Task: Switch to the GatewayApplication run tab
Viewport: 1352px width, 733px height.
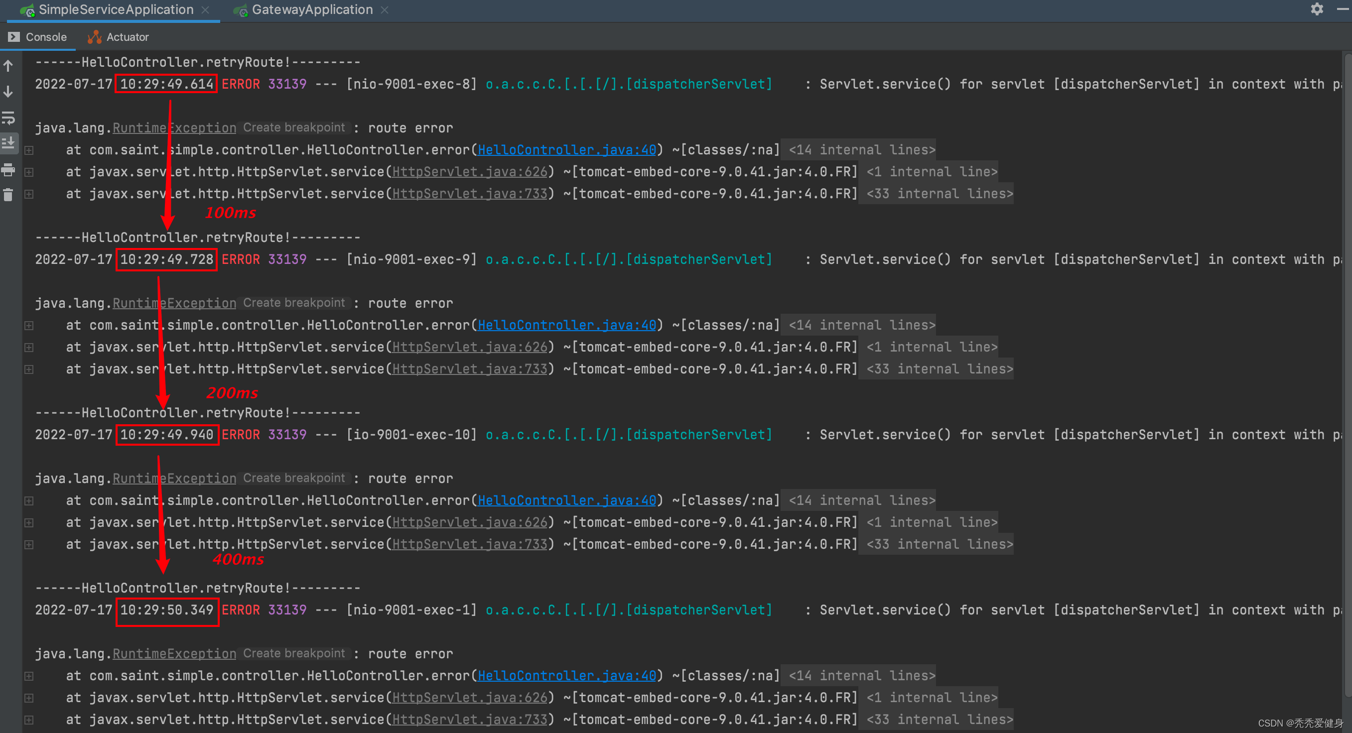Action: click(312, 10)
